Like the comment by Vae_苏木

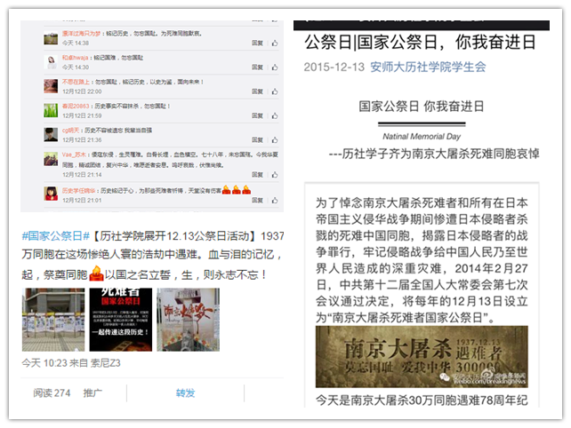(x=275, y=174)
